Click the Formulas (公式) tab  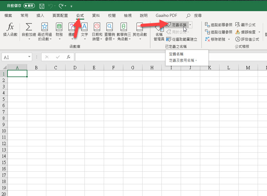80,16
